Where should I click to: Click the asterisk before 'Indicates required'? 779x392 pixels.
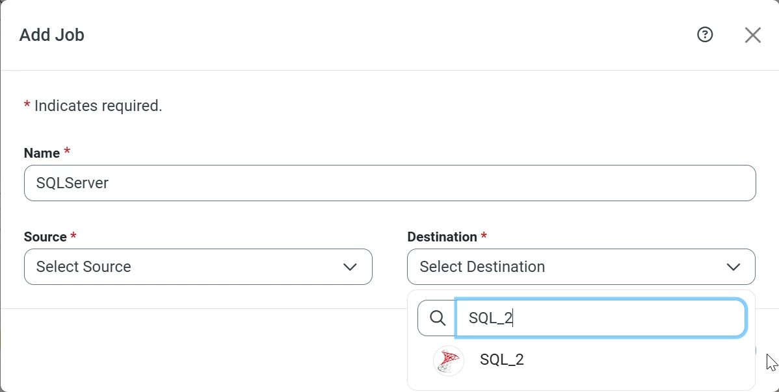27,106
